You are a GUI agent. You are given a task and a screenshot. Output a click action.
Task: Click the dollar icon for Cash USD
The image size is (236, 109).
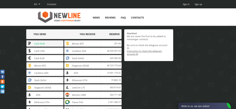[29, 51]
